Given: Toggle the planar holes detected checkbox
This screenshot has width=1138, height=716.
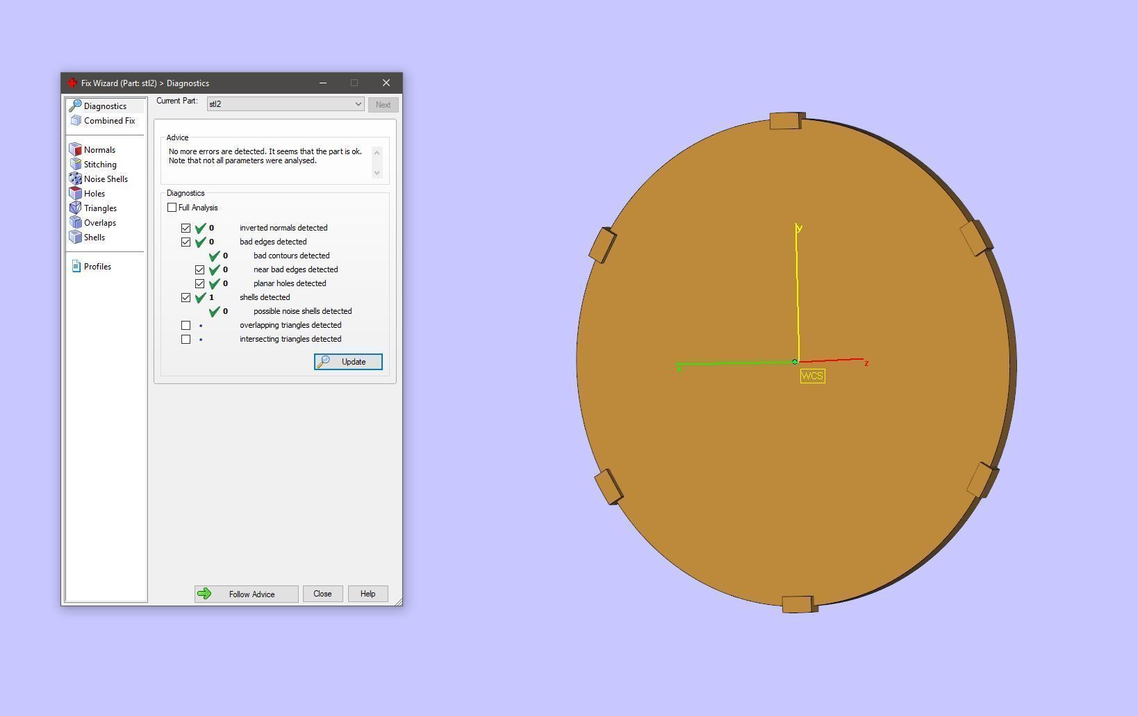Looking at the screenshot, I should tap(199, 283).
